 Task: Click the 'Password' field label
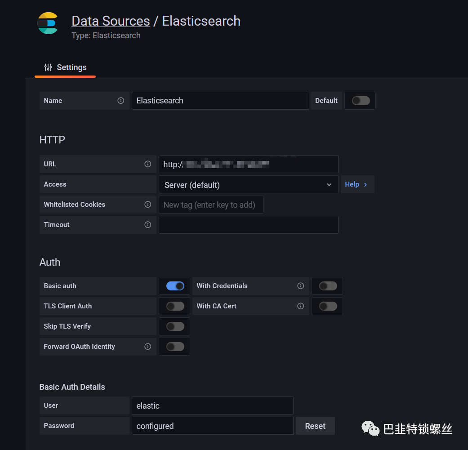coord(59,426)
